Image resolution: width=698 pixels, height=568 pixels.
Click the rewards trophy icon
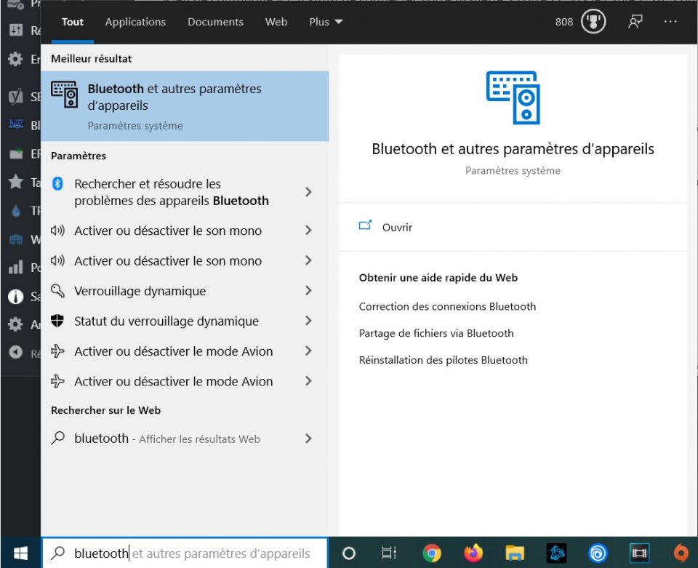click(x=593, y=22)
